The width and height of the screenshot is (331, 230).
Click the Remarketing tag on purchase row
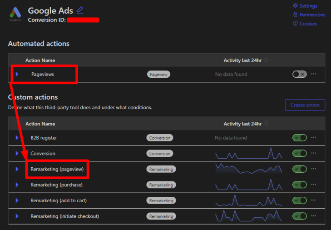(161, 185)
